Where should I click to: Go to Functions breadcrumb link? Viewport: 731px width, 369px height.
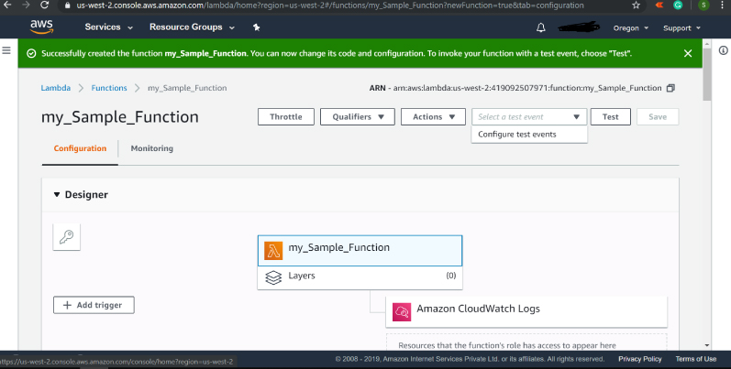[x=108, y=88]
